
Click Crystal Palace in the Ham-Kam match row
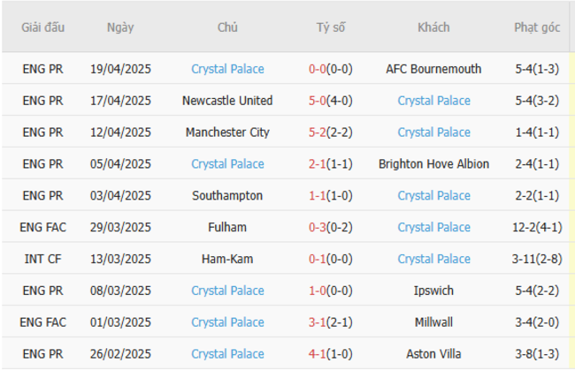pos(433,259)
